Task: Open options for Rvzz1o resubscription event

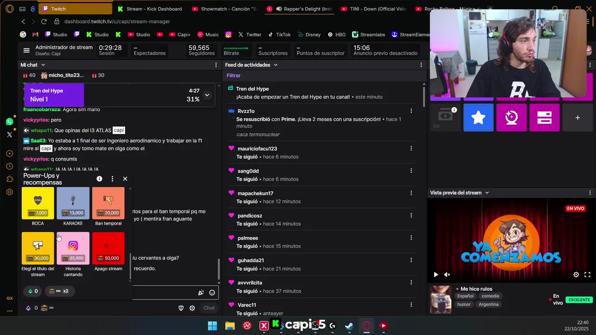Action: click(x=411, y=111)
